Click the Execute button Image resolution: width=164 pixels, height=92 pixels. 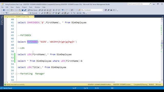tap(34, 13)
